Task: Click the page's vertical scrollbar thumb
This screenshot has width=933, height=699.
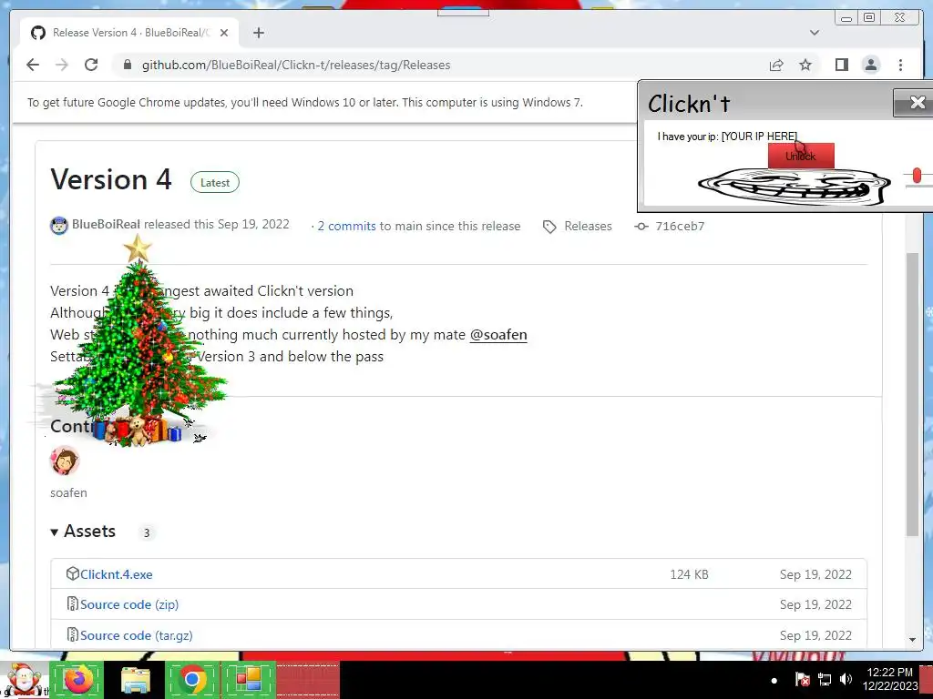Action: point(912,395)
